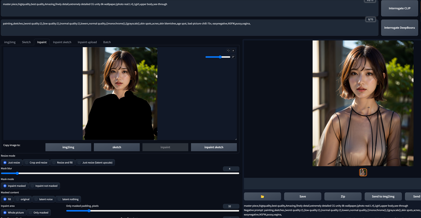The width and height of the screenshot is (421, 218).
Task: Click the Zip button
Action: pyautogui.click(x=343, y=197)
